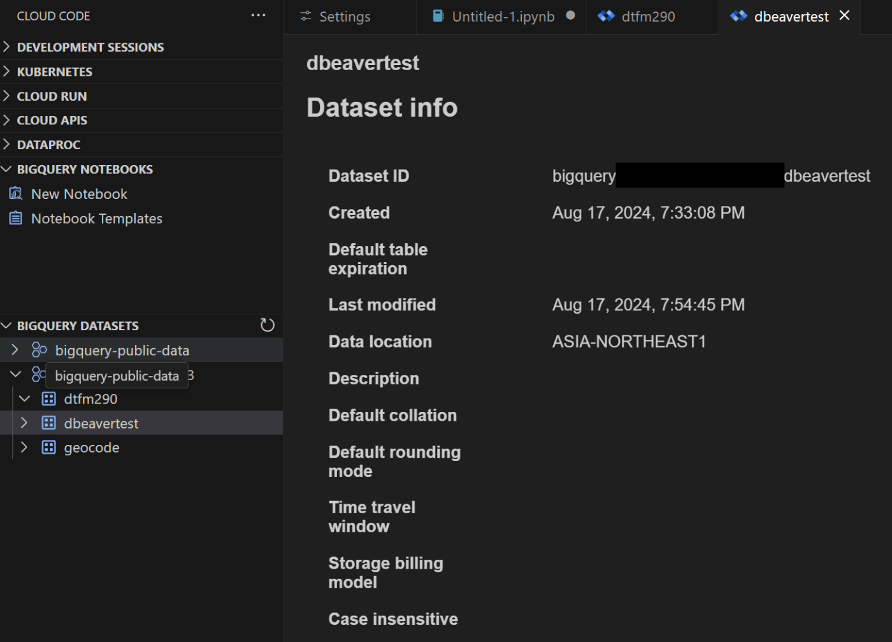Expand the bigquery-public-data project node
The image size is (892, 642).
pyautogui.click(x=15, y=350)
